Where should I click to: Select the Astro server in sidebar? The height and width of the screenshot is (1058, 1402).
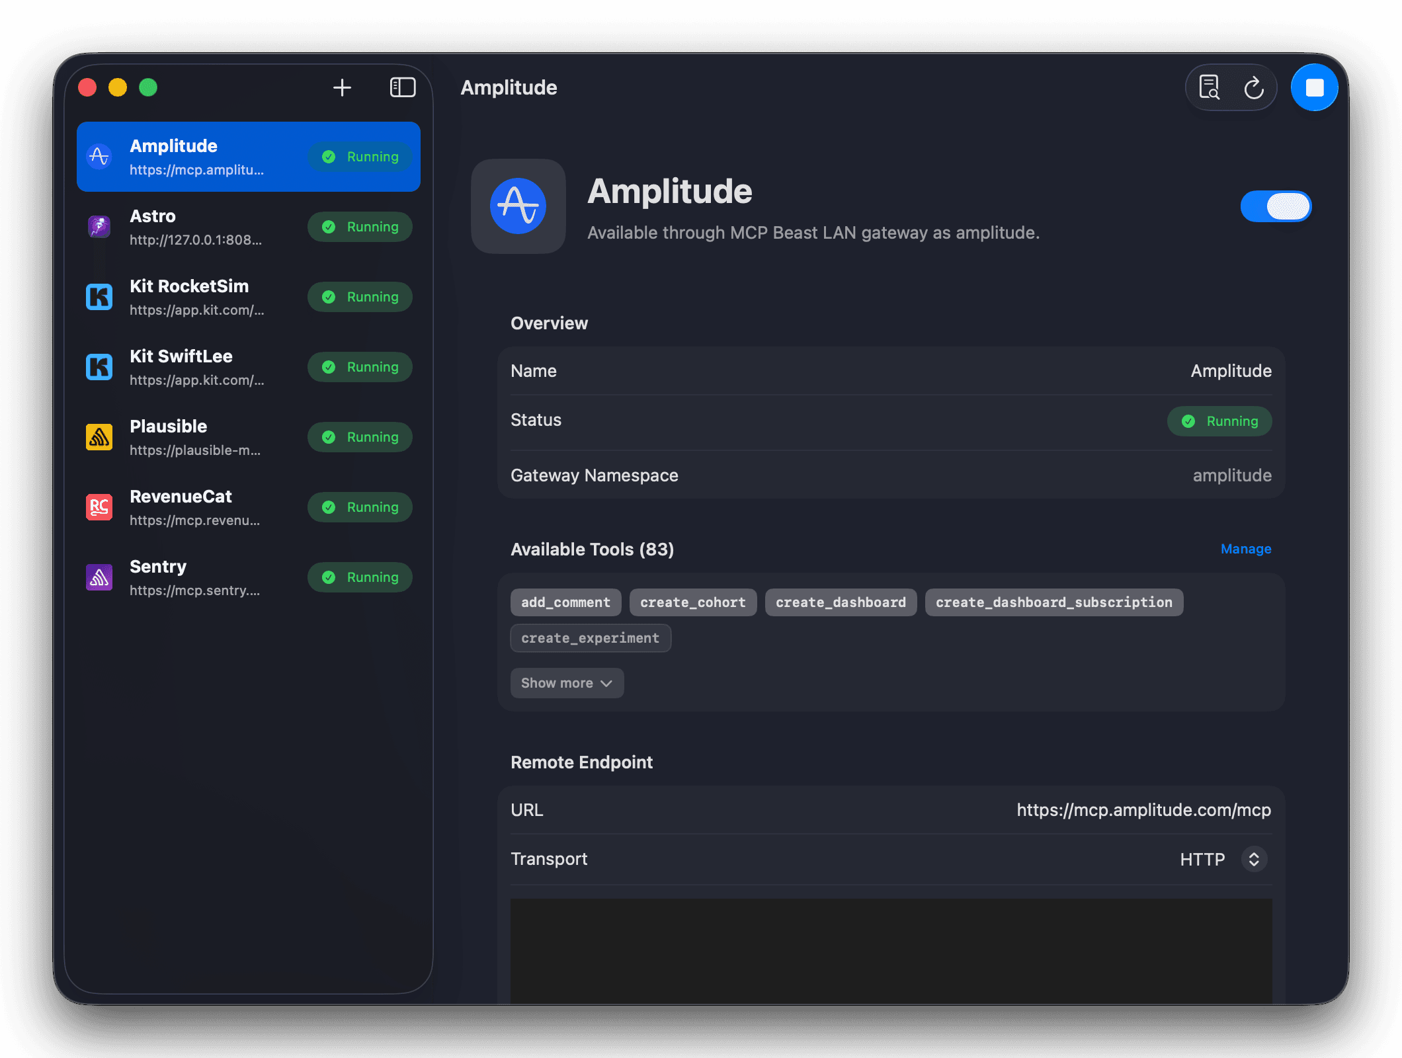[249, 227]
